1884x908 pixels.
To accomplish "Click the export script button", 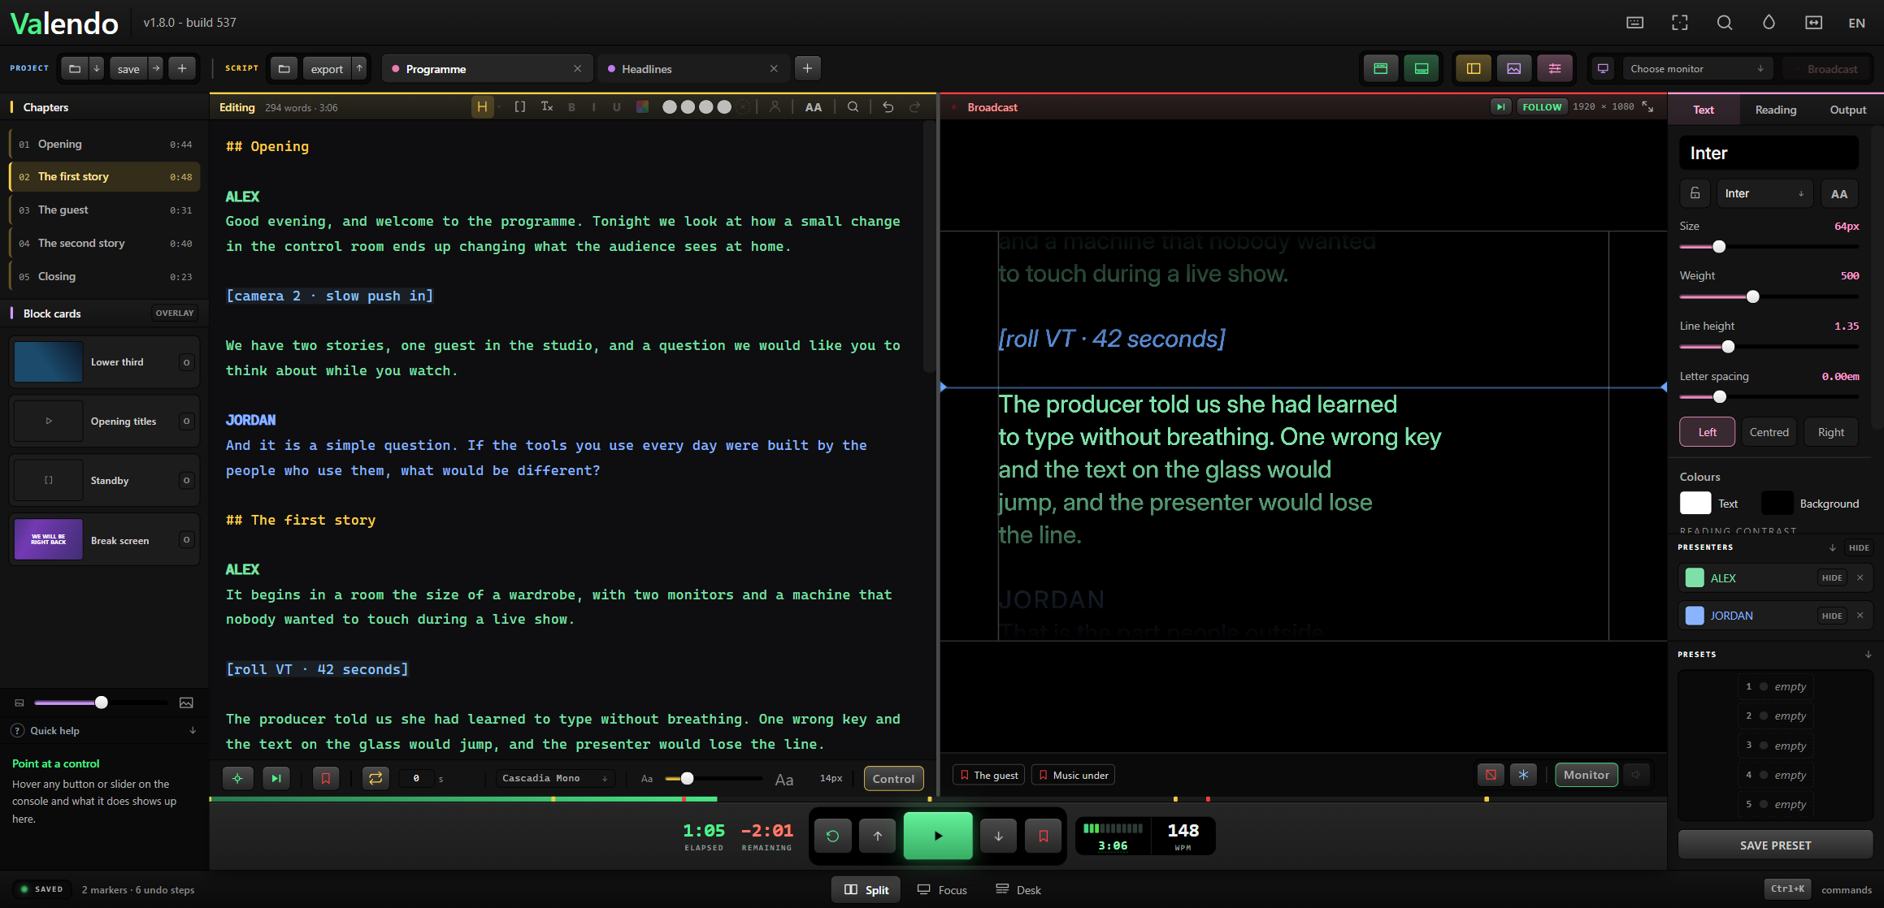I will (327, 68).
